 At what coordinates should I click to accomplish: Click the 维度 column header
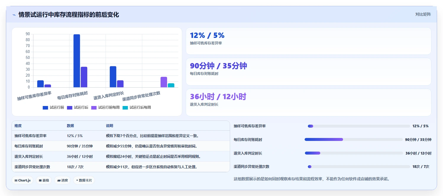point(18,126)
